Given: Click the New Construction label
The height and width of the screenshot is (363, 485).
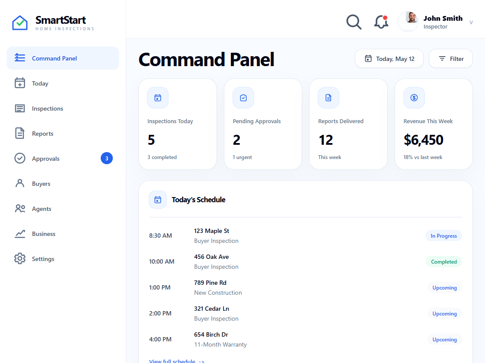Looking at the screenshot, I should point(218,293).
